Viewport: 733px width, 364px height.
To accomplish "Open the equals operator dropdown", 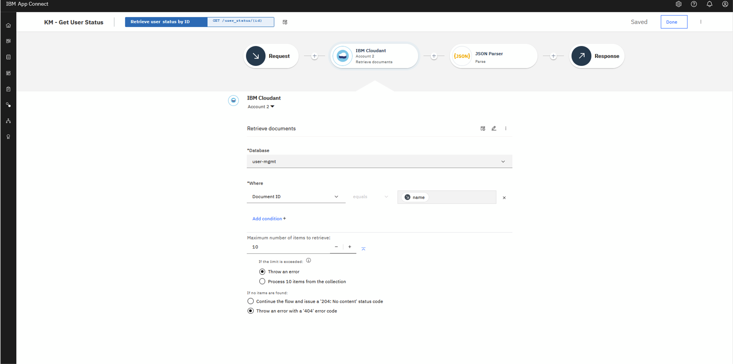I will pyautogui.click(x=370, y=197).
